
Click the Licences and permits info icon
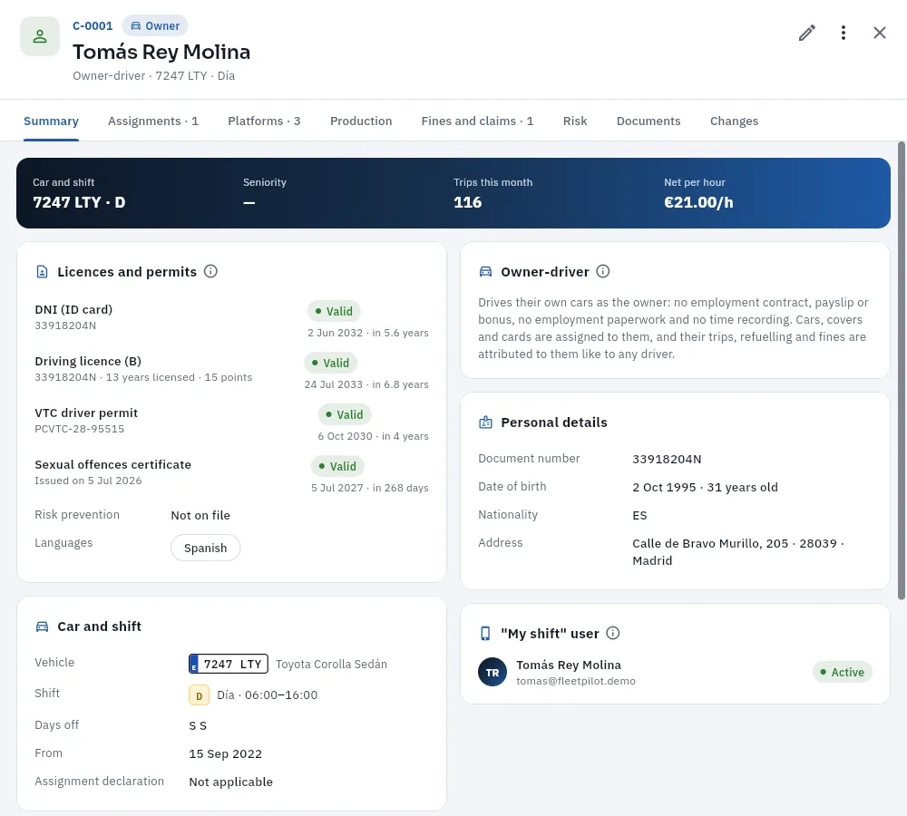coord(210,271)
